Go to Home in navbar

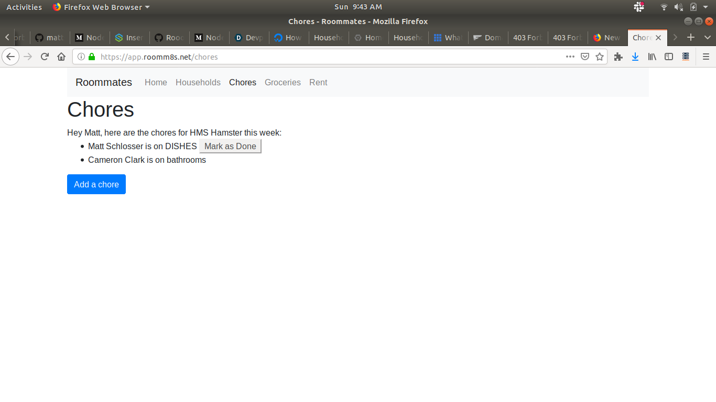pos(156,82)
